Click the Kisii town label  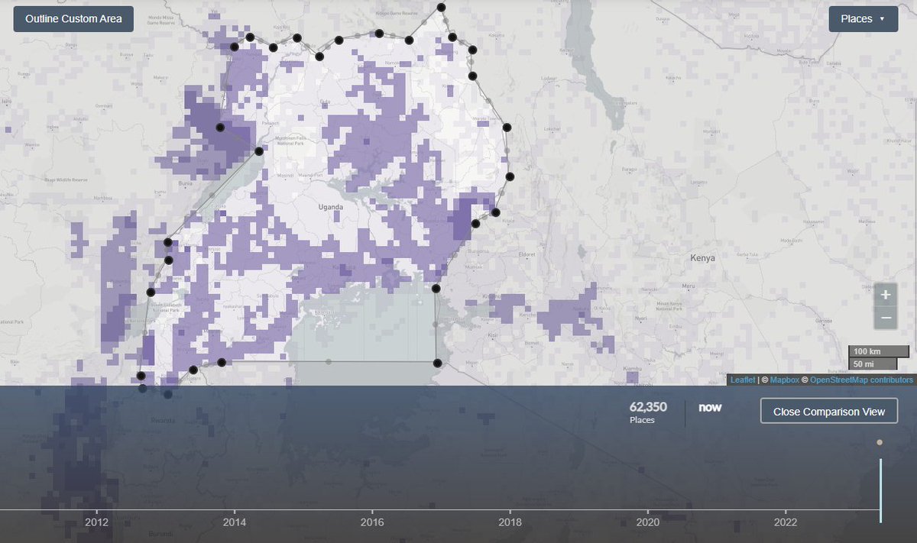click(x=491, y=335)
